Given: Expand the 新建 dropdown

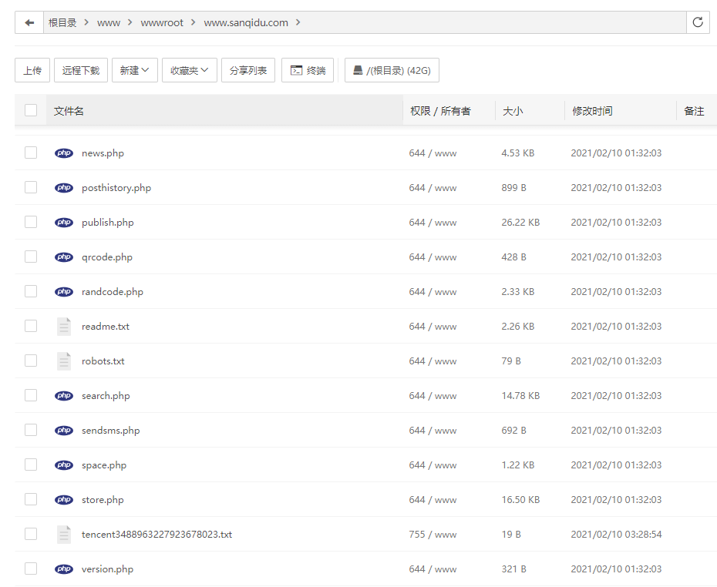Looking at the screenshot, I should click(135, 70).
